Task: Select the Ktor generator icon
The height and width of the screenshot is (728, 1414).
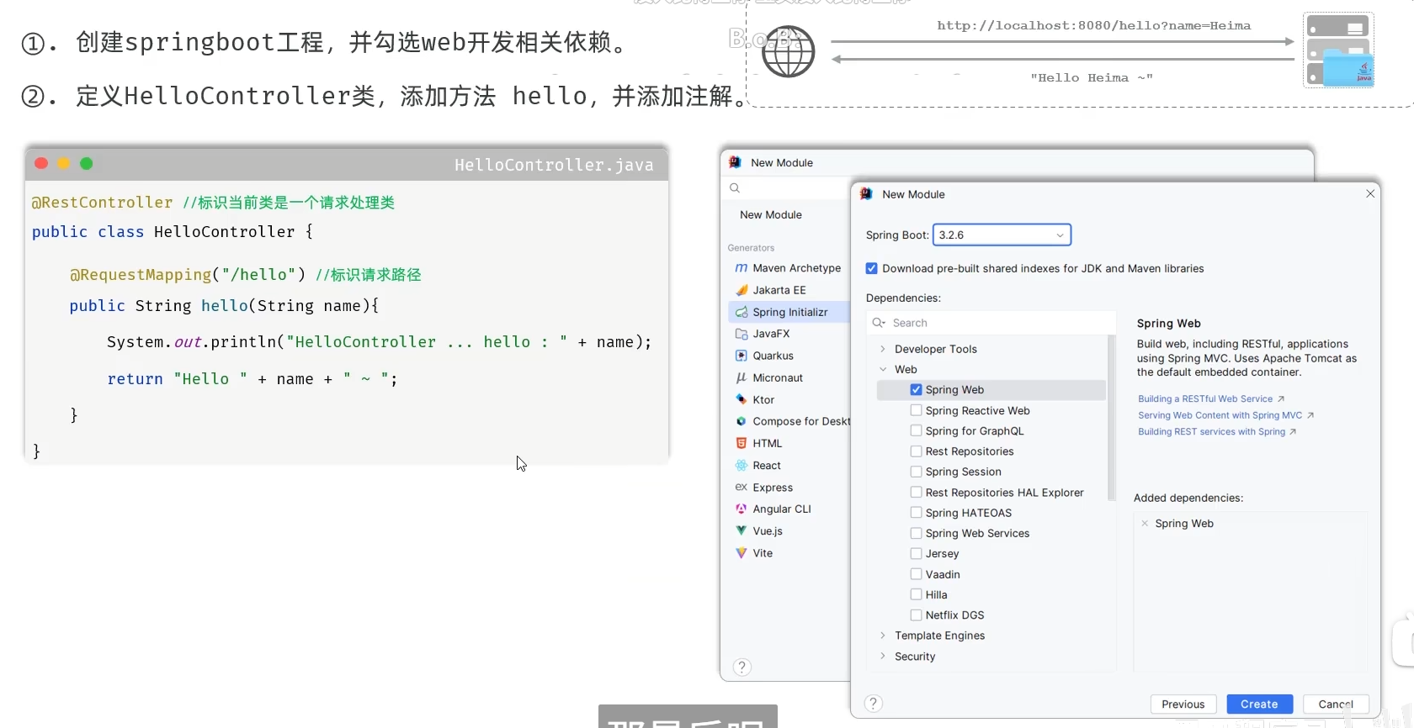Action: tap(742, 399)
